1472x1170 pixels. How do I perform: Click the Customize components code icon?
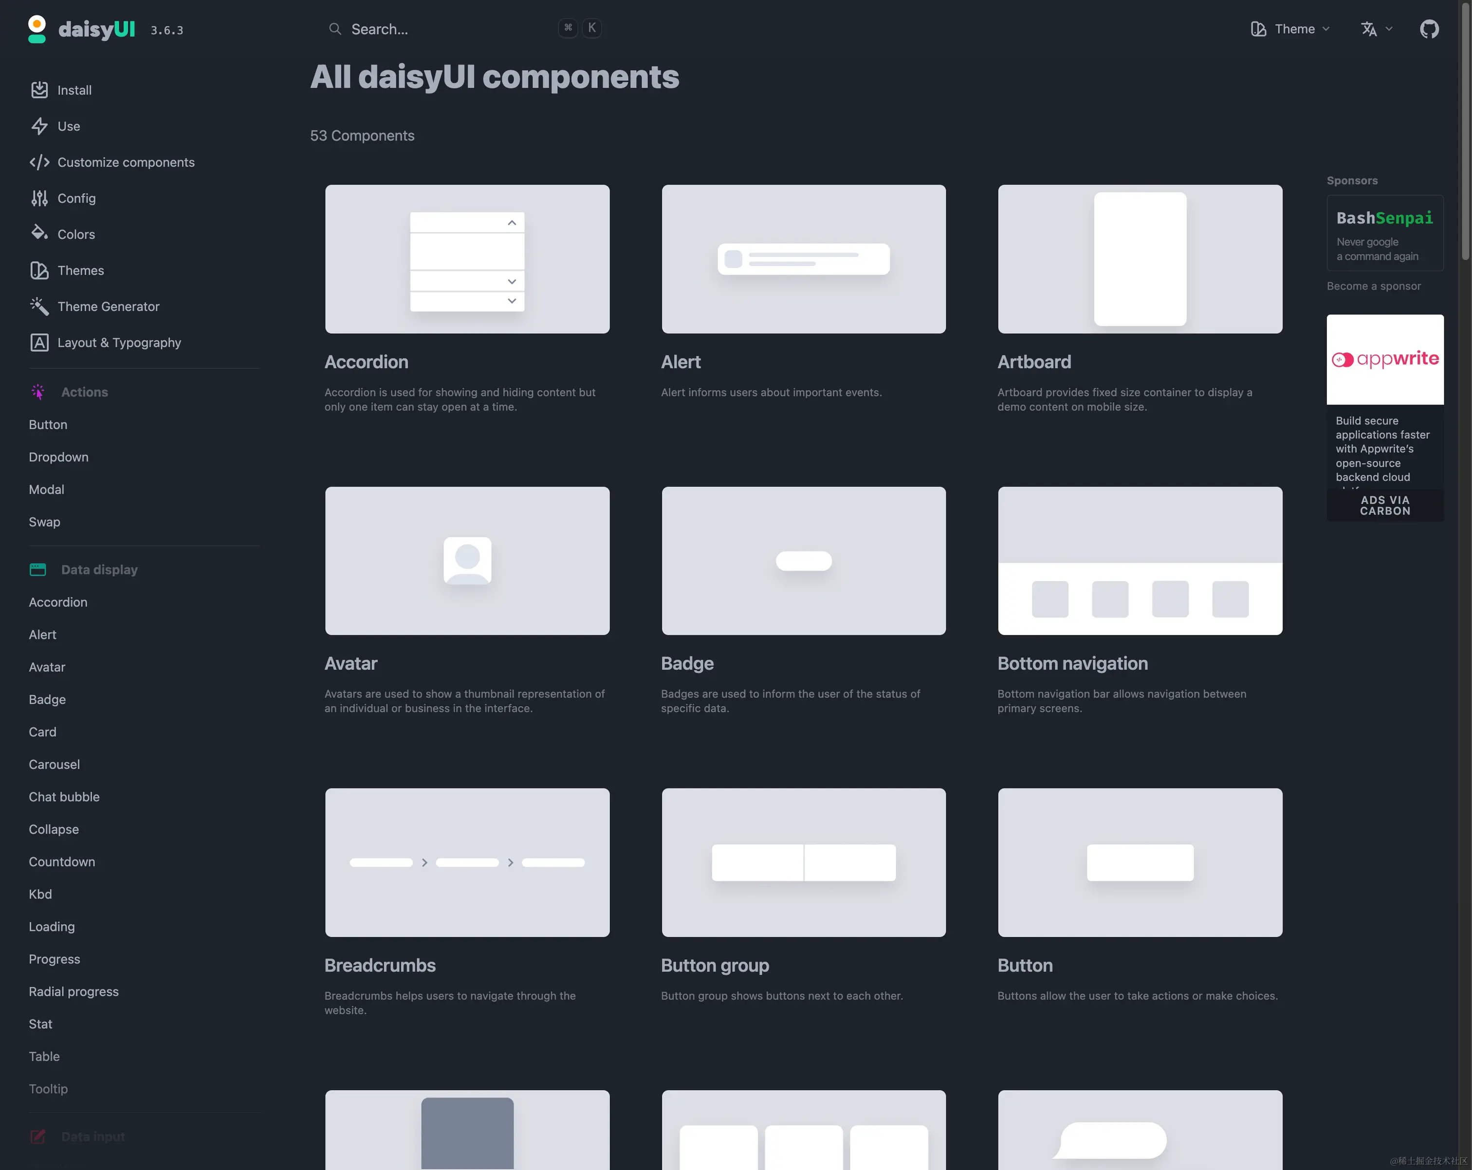click(x=39, y=163)
